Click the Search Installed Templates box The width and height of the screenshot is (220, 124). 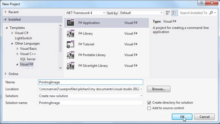pos(194,13)
